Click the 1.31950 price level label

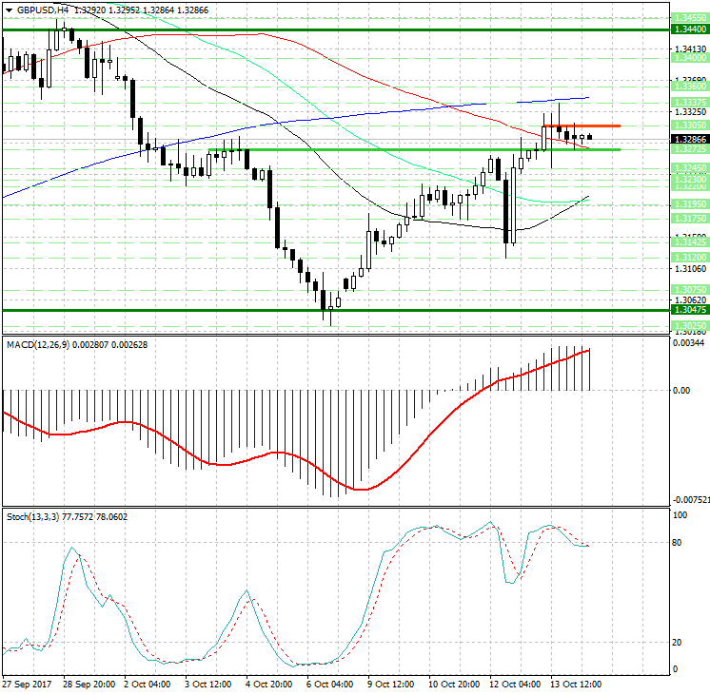coord(690,204)
